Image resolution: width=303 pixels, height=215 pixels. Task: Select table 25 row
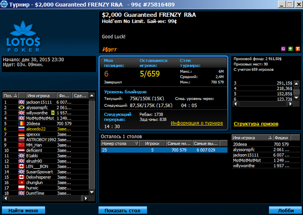164,150
